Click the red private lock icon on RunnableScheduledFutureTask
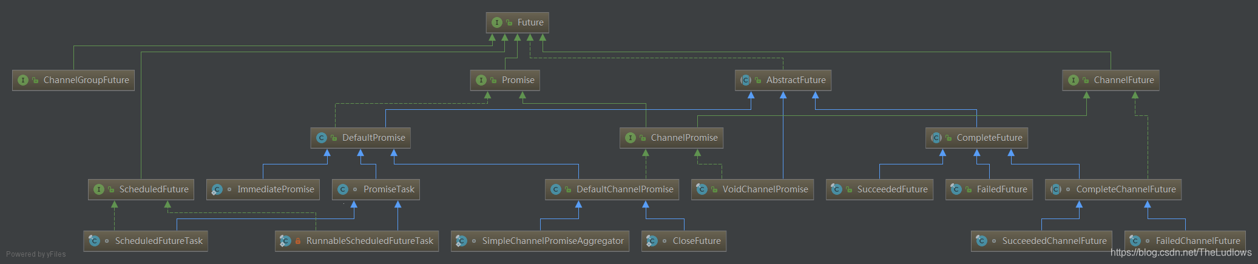Screen dimensions: 1258x264 tap(298, 241)
